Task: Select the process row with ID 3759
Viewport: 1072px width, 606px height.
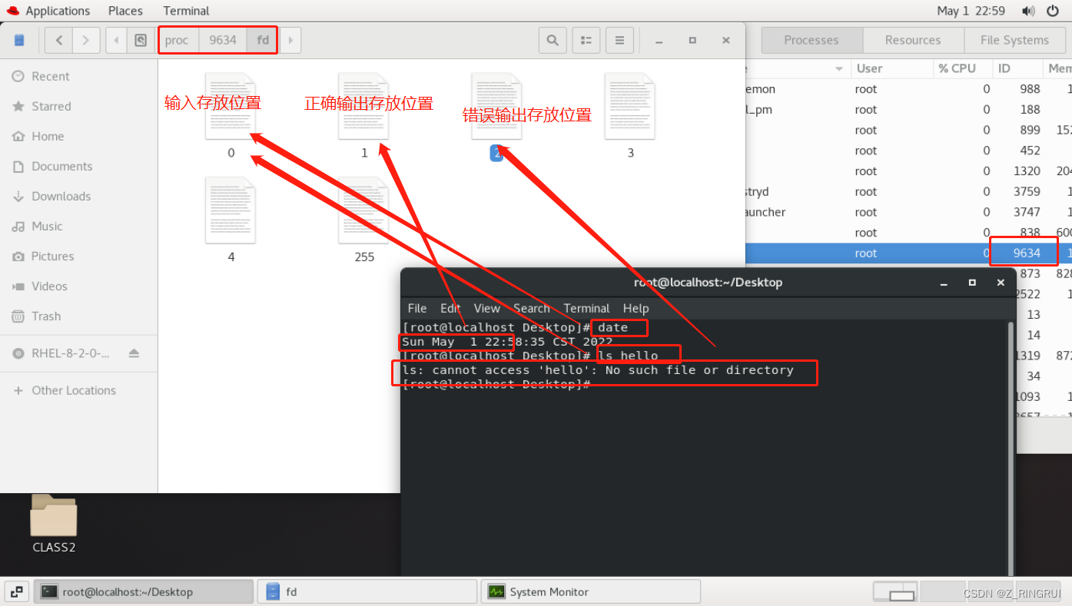Action: (x=908, y=191)
